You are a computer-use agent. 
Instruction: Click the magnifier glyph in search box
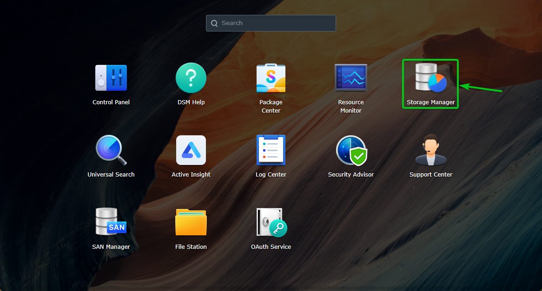[x=214, y=23]
